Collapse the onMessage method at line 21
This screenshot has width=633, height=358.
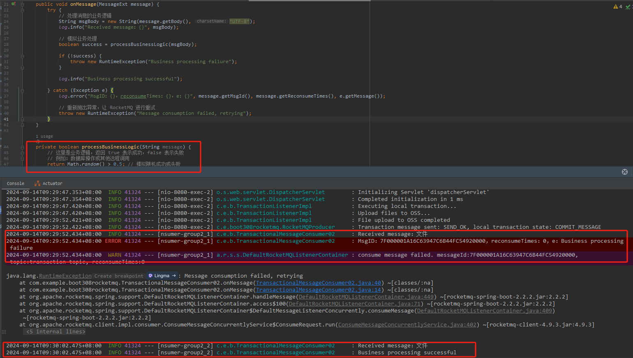(x=22, y=4)
